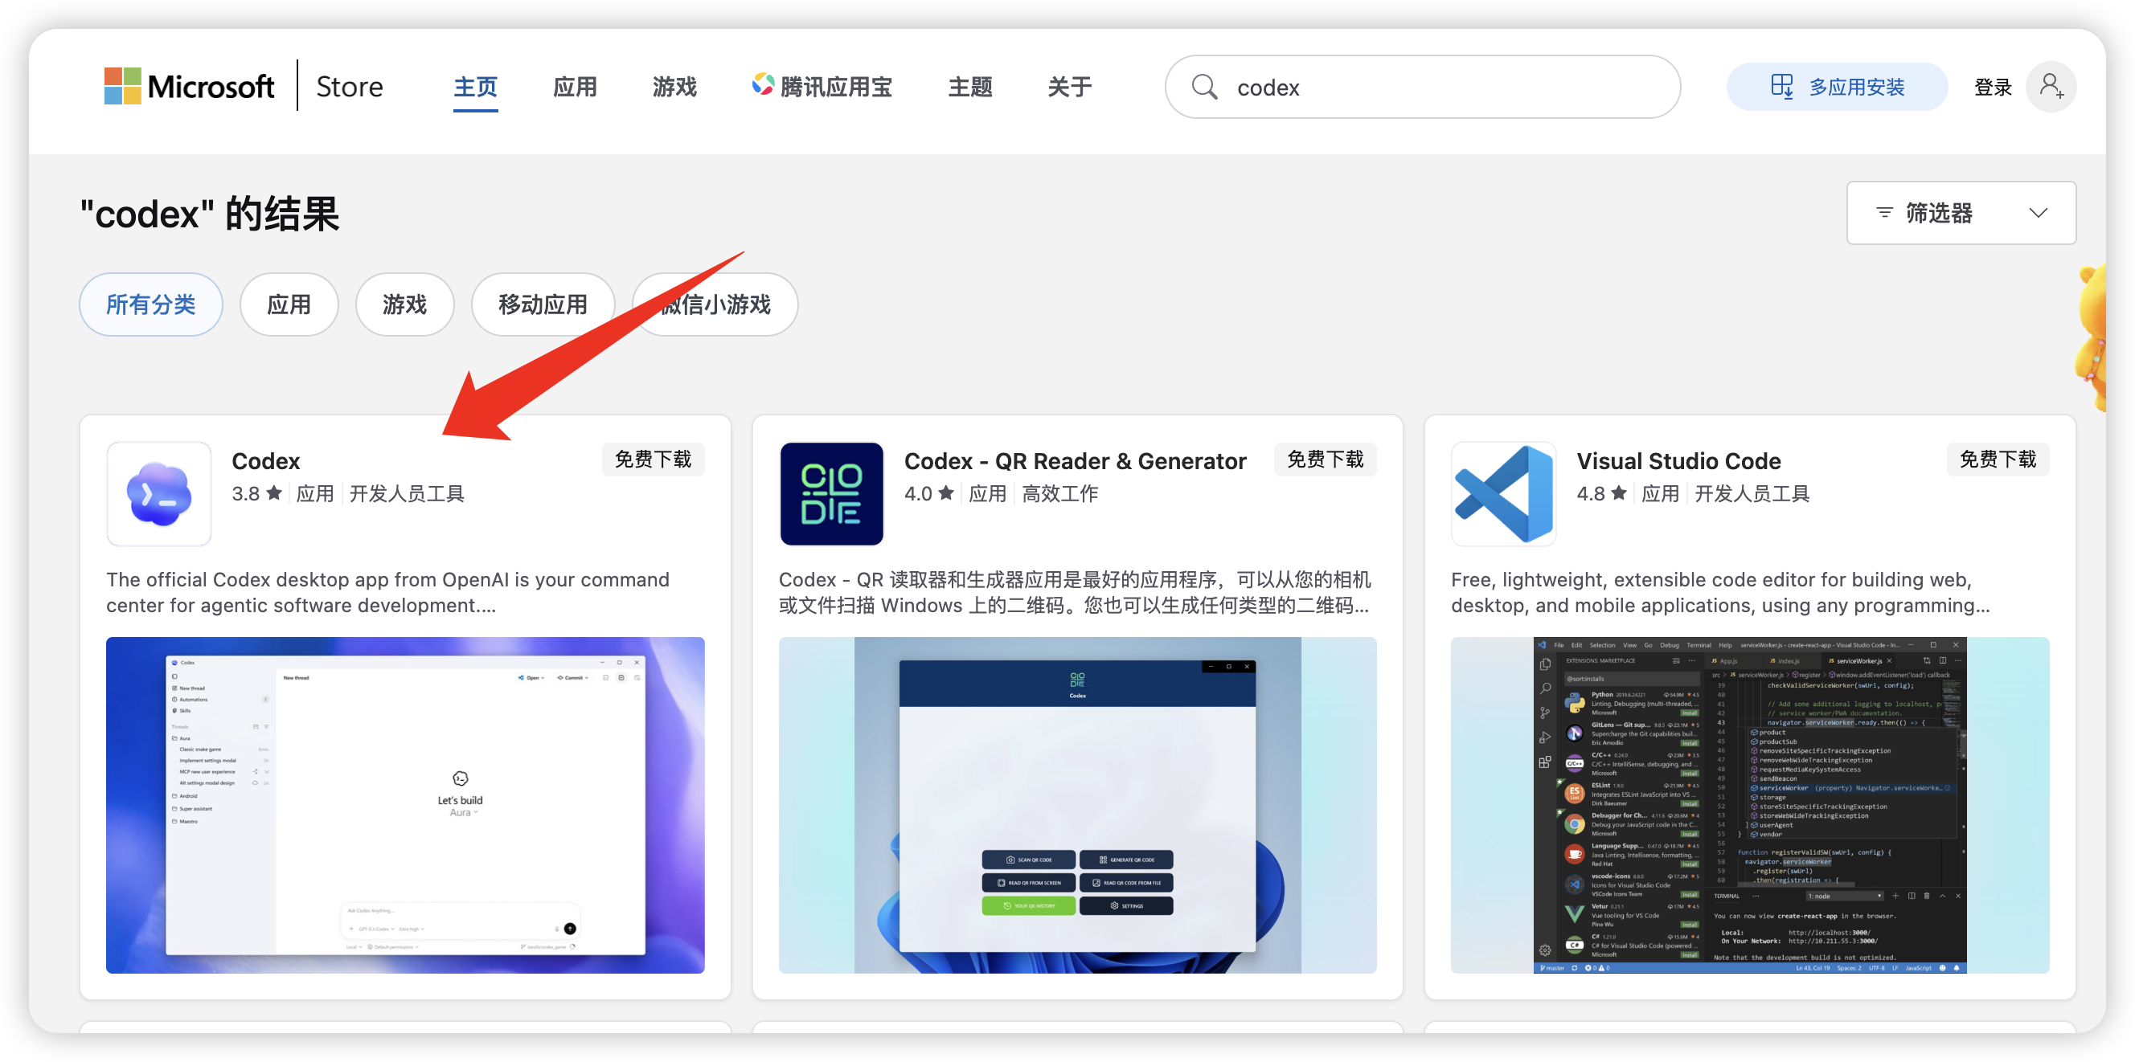Click the 多应用安装 button

pos(1837,87)
